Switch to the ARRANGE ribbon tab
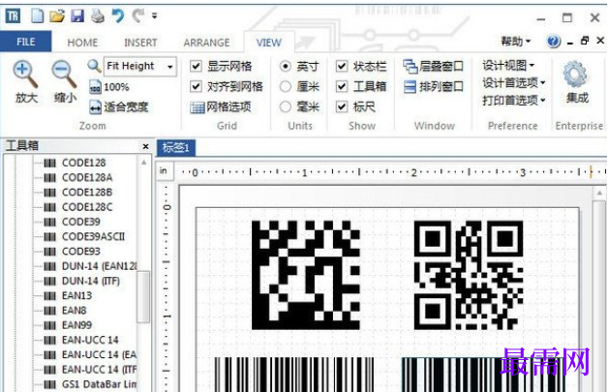608x392 pixels. pos(206,43)
